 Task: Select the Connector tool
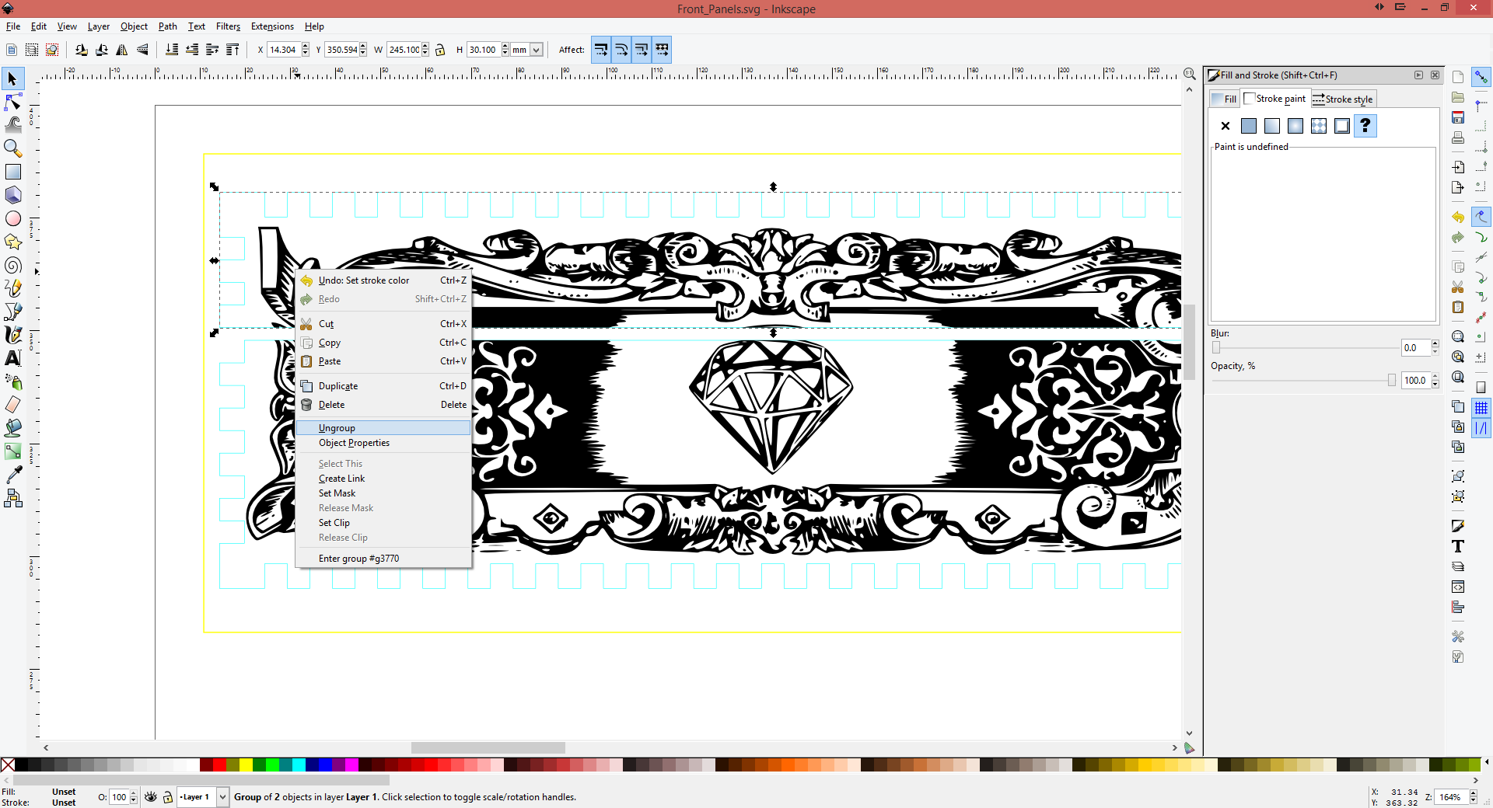12,498
